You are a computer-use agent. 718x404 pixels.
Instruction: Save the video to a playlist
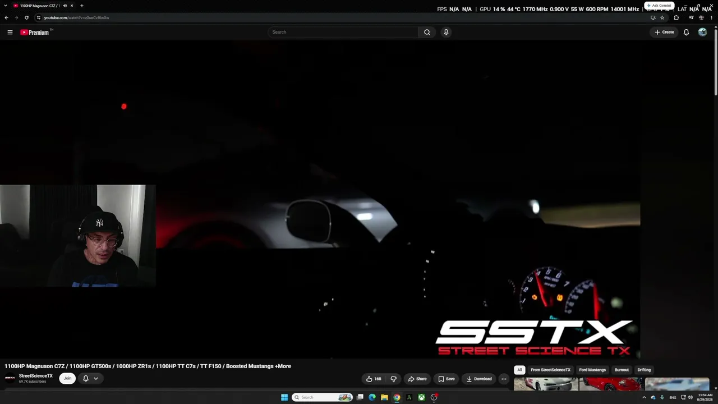pos(446,379)
